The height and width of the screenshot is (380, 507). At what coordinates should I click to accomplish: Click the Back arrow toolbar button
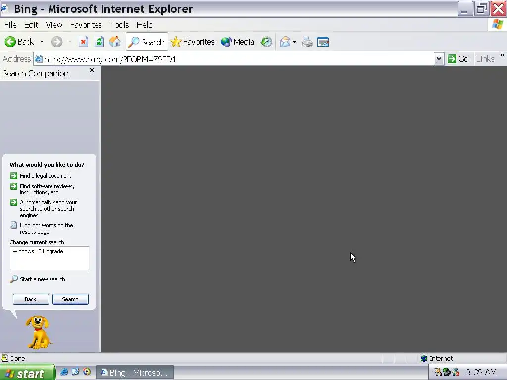coord(19,42)
